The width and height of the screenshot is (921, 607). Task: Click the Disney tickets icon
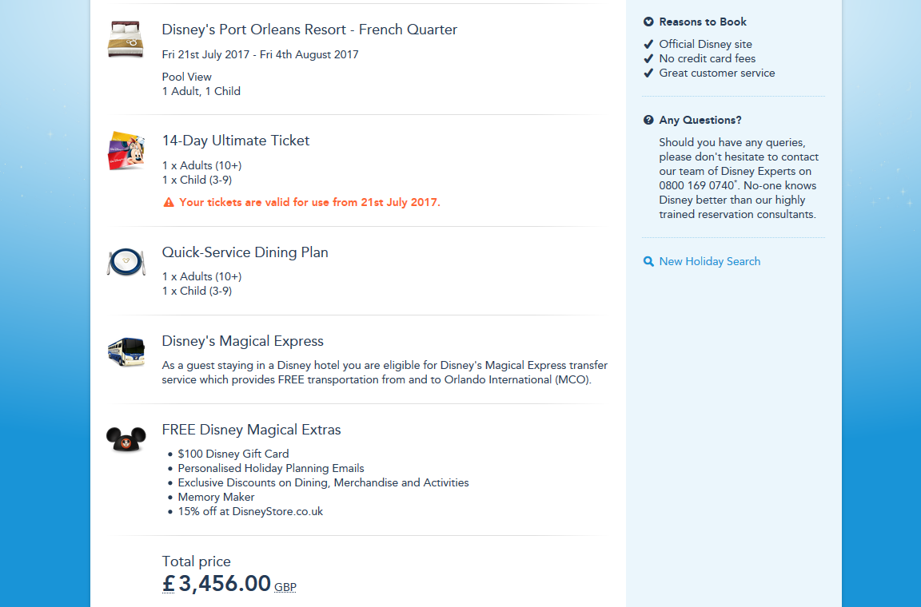pos(126,150)
